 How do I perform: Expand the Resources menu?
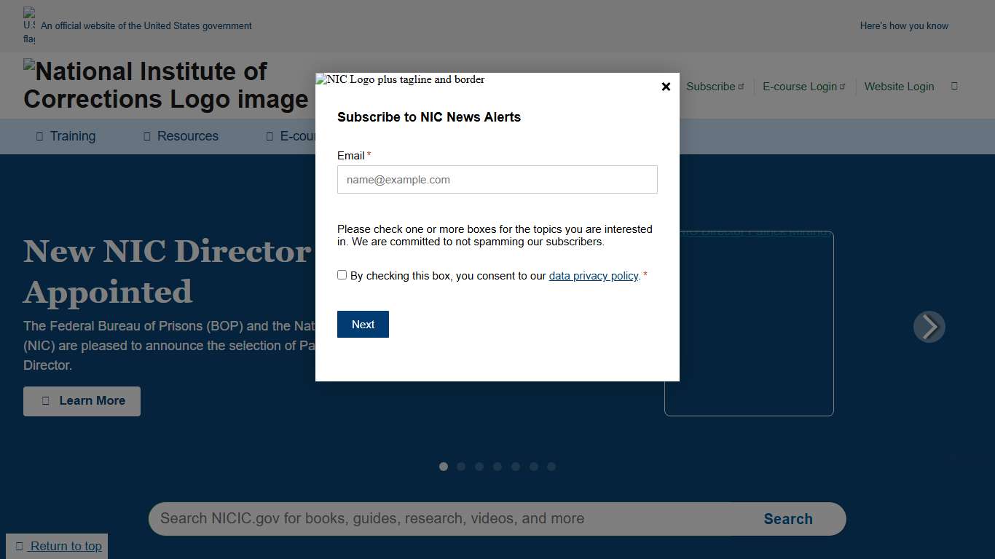tap(181, 136)
